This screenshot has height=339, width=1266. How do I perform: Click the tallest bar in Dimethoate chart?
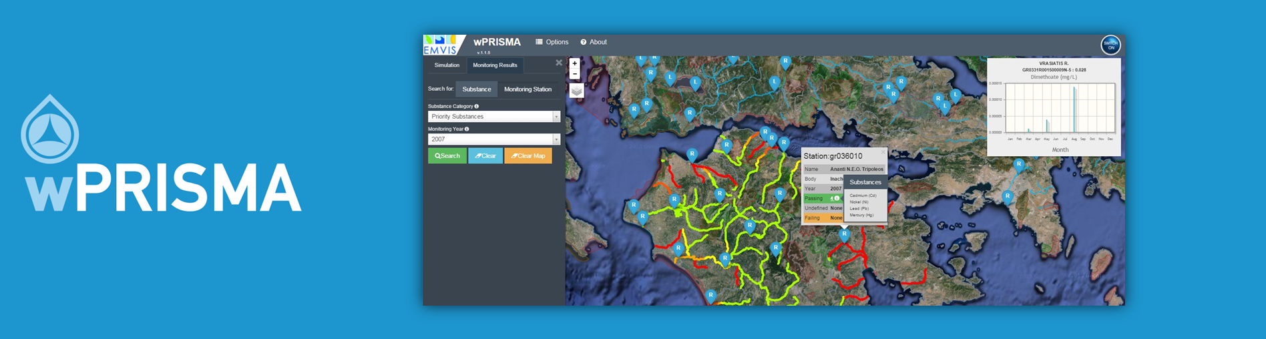(x=1074, y=109)
